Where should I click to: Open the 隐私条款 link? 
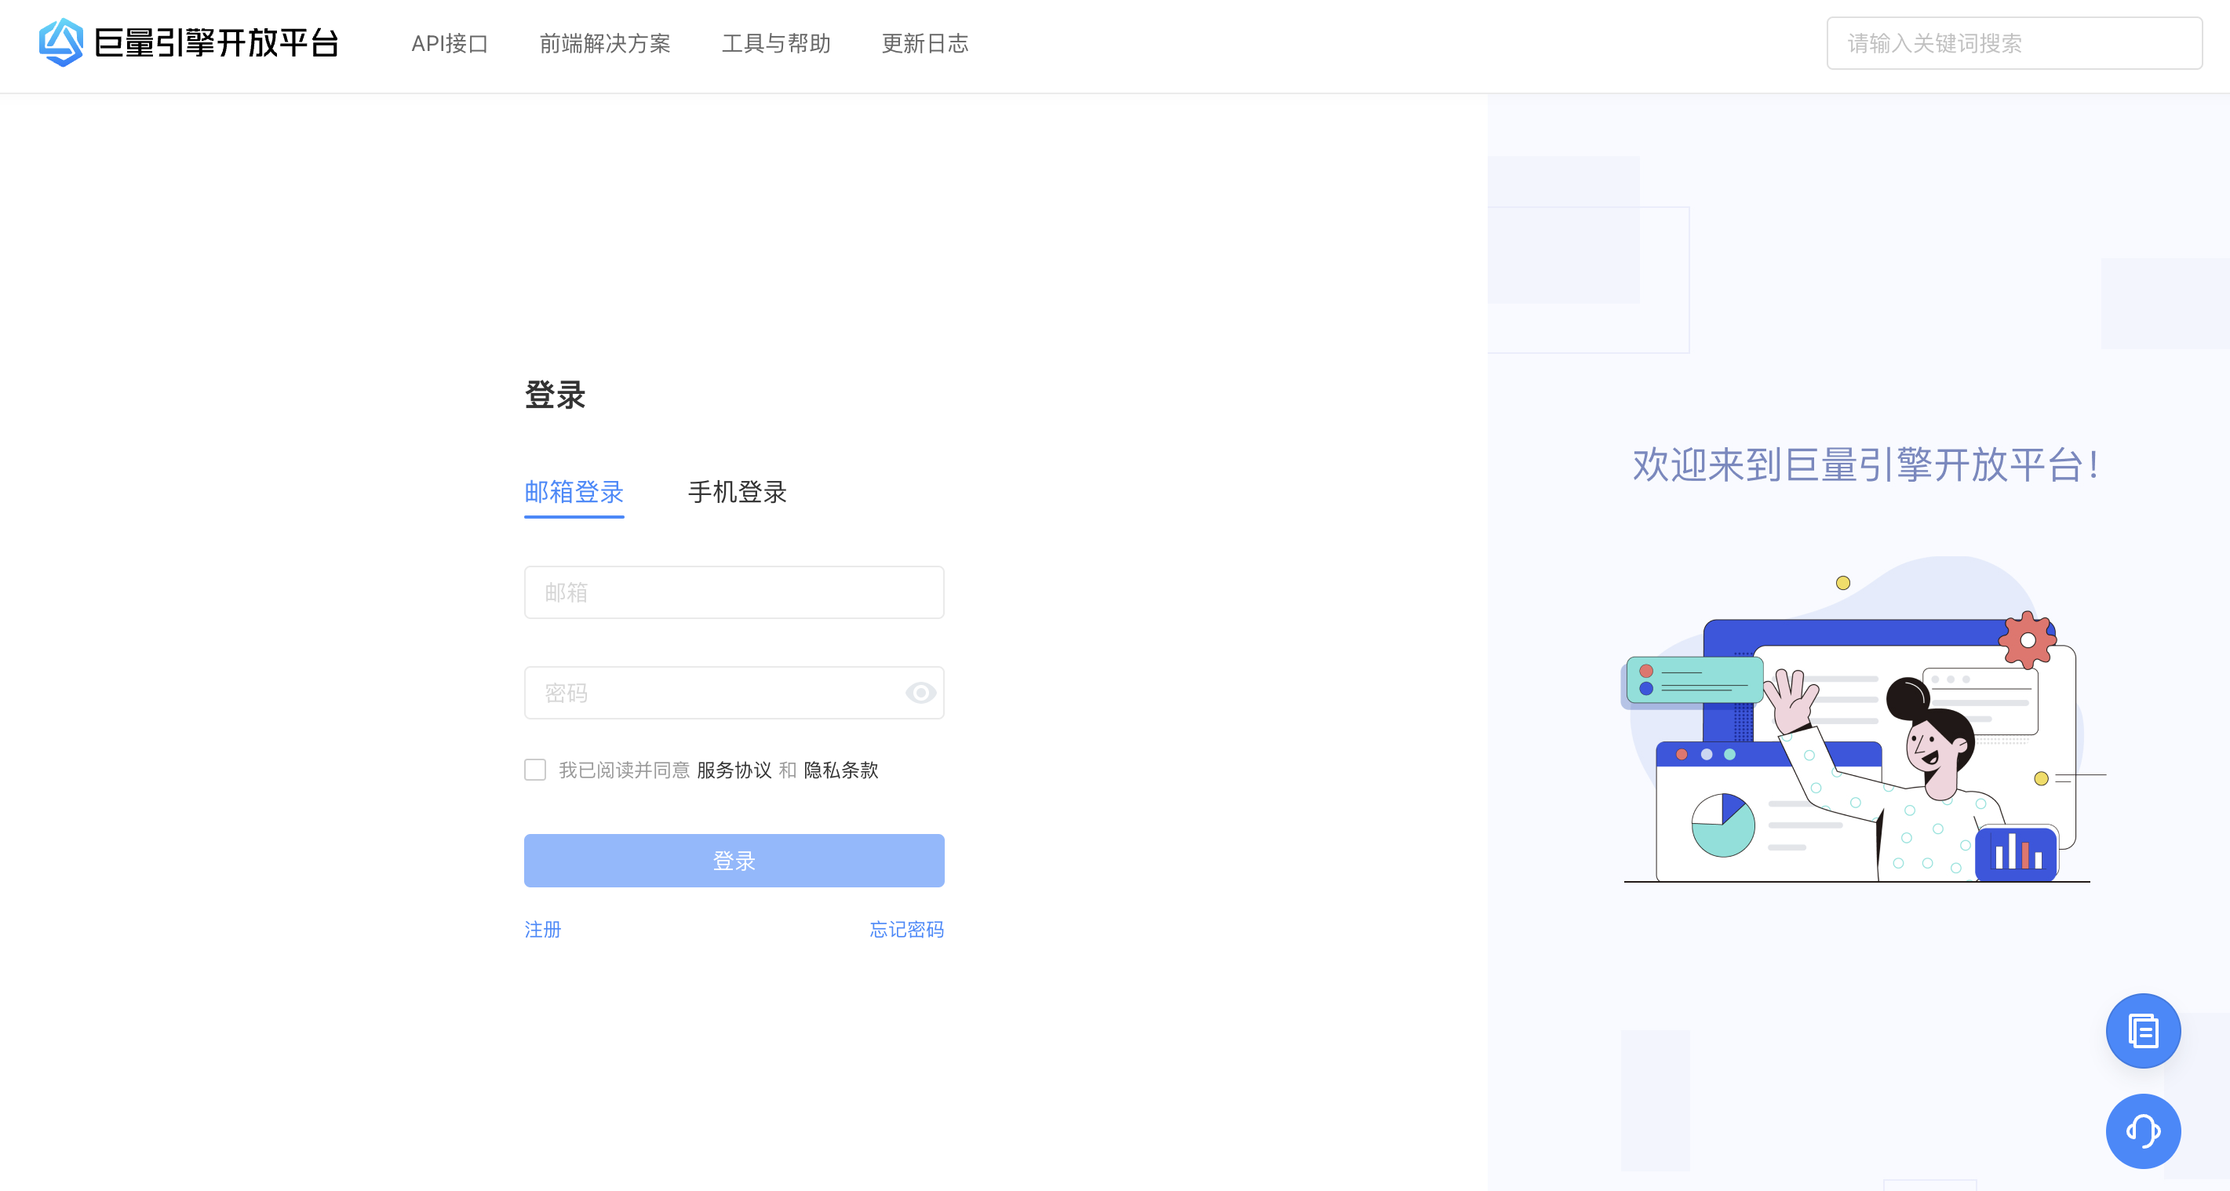840,770
